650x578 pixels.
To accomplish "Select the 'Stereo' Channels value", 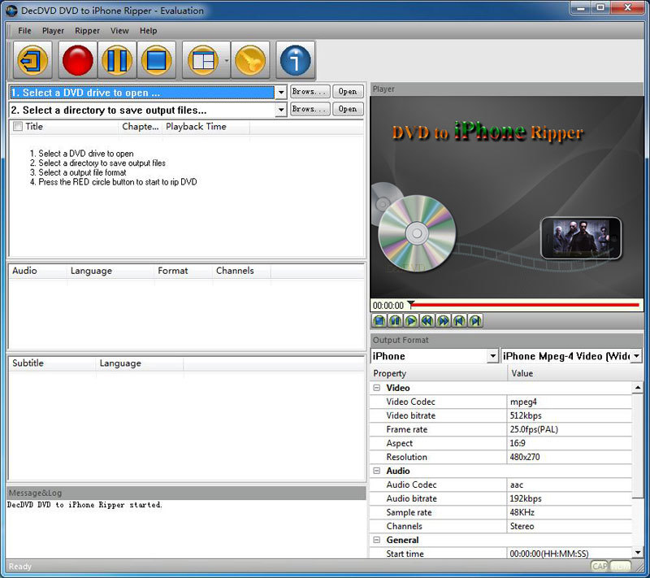I will tap(522, 526).
